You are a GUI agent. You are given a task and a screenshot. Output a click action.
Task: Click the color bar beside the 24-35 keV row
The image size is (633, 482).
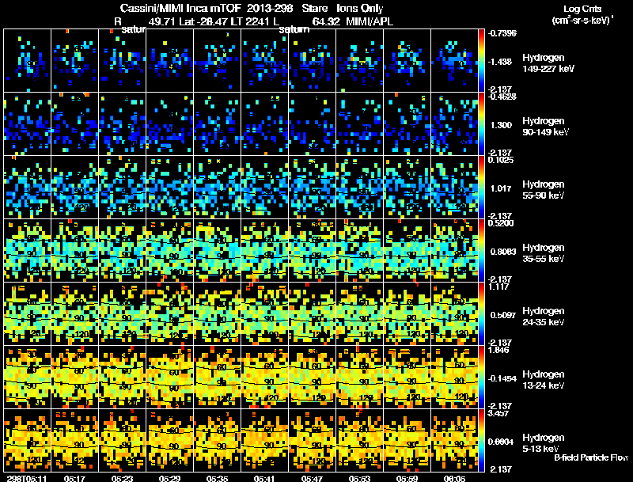tap(481, 314)
